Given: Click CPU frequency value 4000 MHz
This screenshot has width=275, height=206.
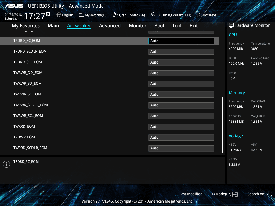Looking at the screenshot, I should (x=236, y=49).
